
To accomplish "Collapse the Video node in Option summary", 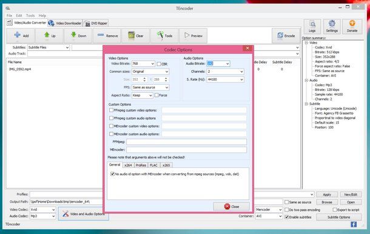I will pos(306,42).
